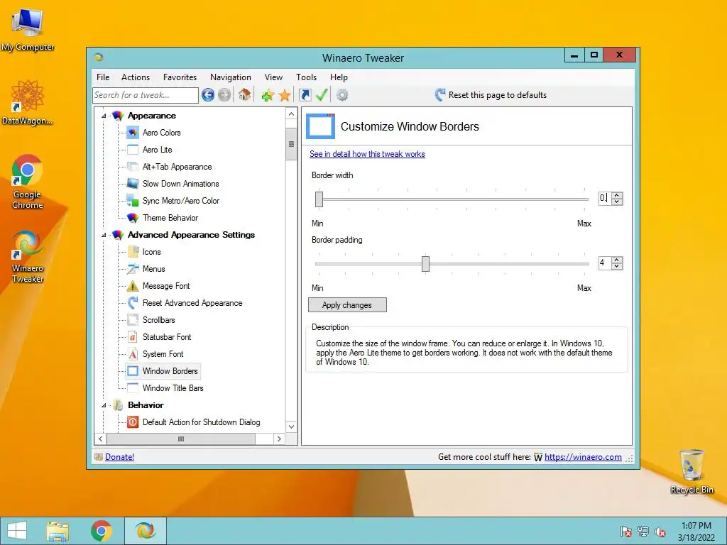Click the Sync Metro/Aero Color icon

[133, 201]
